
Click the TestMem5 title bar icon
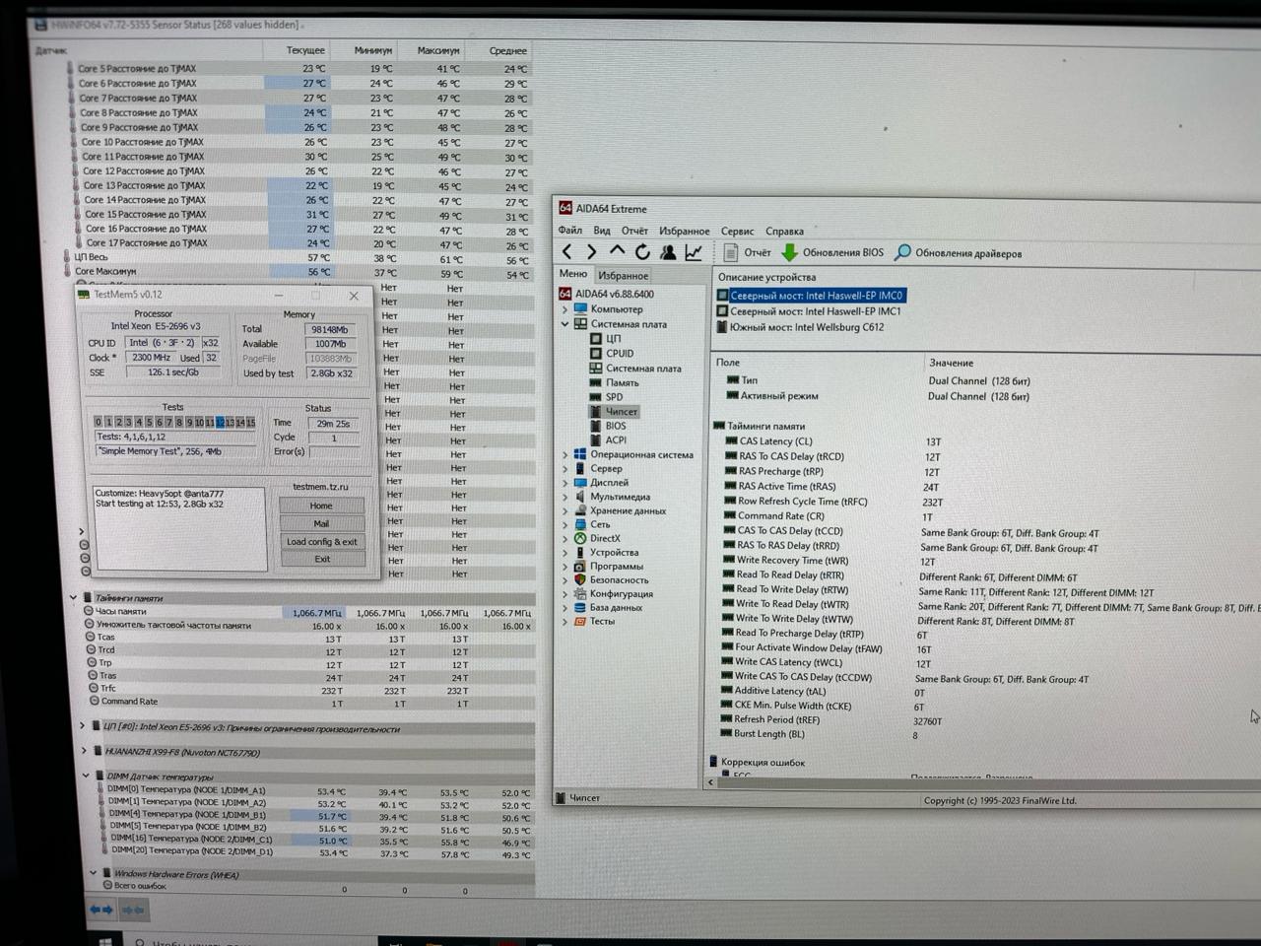pyautogui.click(x=84, y=295)
